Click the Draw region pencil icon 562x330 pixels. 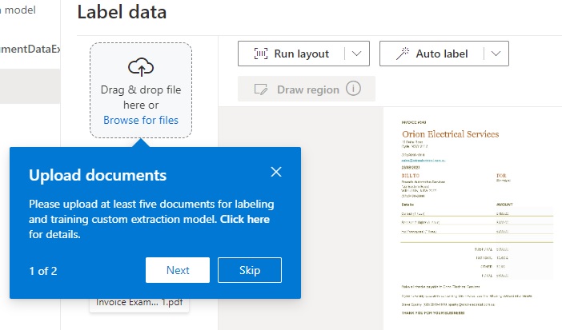point(260,89)
